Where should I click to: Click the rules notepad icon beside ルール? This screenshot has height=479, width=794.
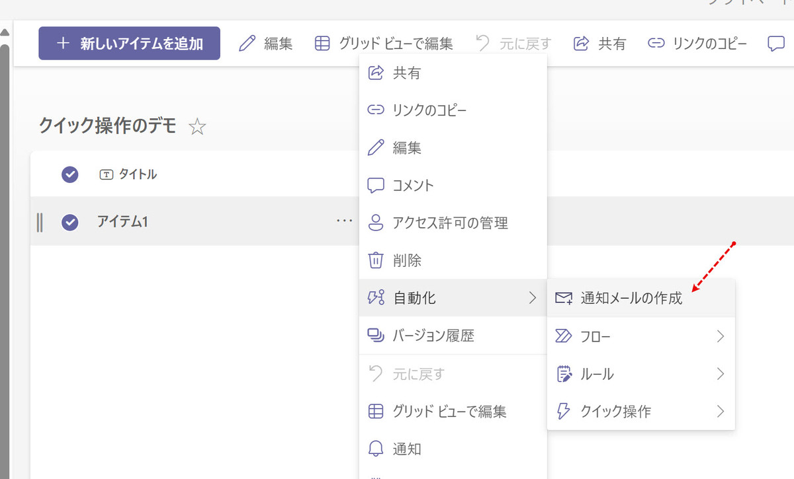click(564, 374)
